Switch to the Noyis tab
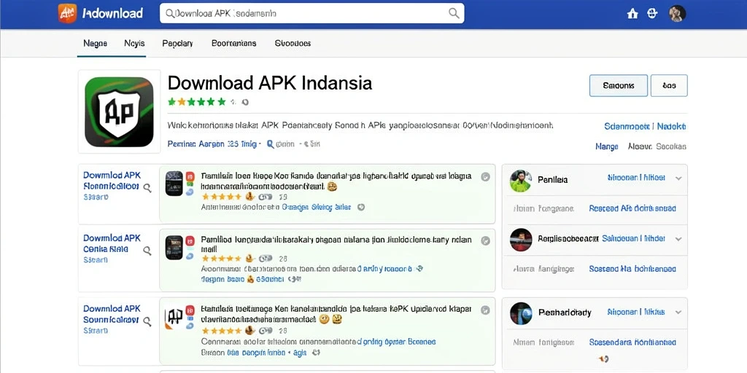 pyautogui.click(x=134, y=43)
